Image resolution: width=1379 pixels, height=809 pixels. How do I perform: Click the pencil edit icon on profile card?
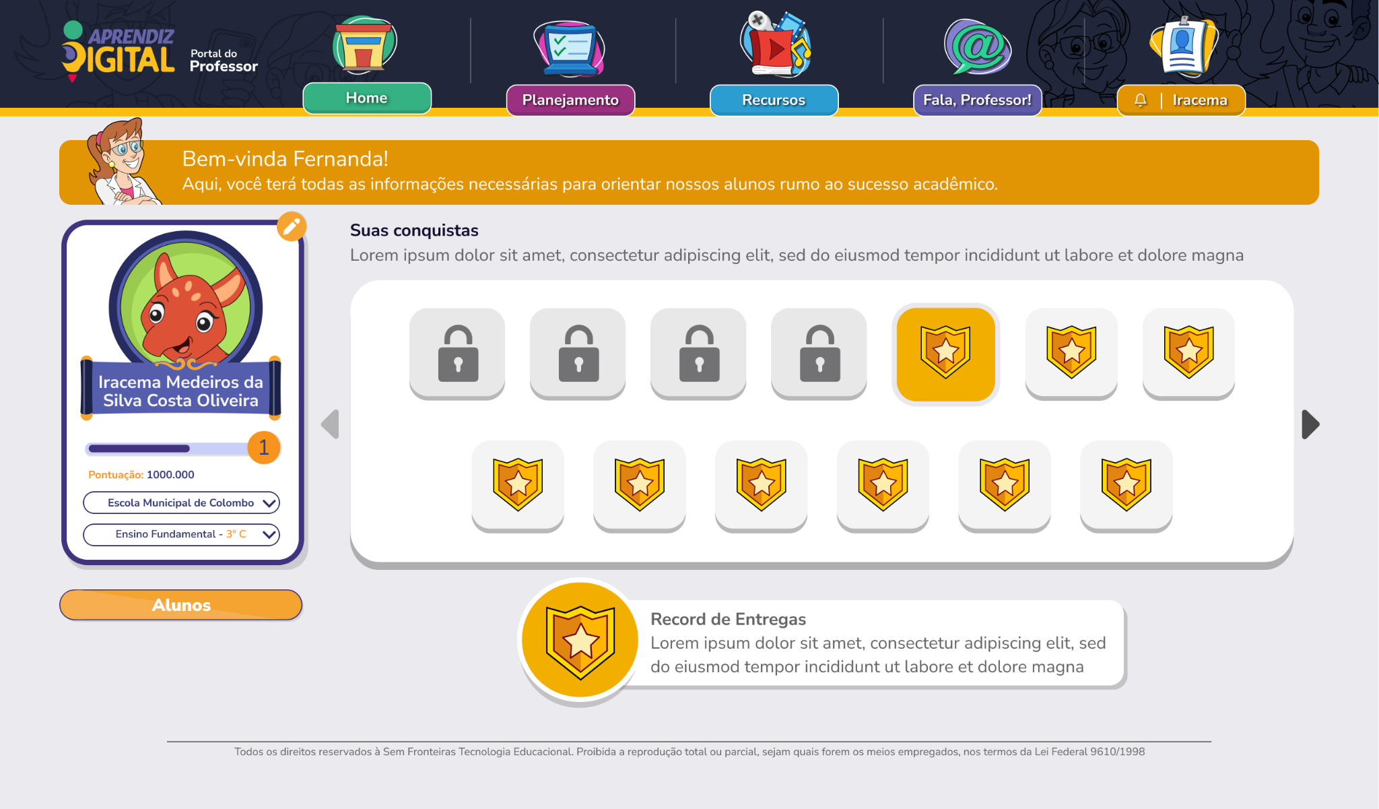(x=292, y=226)
